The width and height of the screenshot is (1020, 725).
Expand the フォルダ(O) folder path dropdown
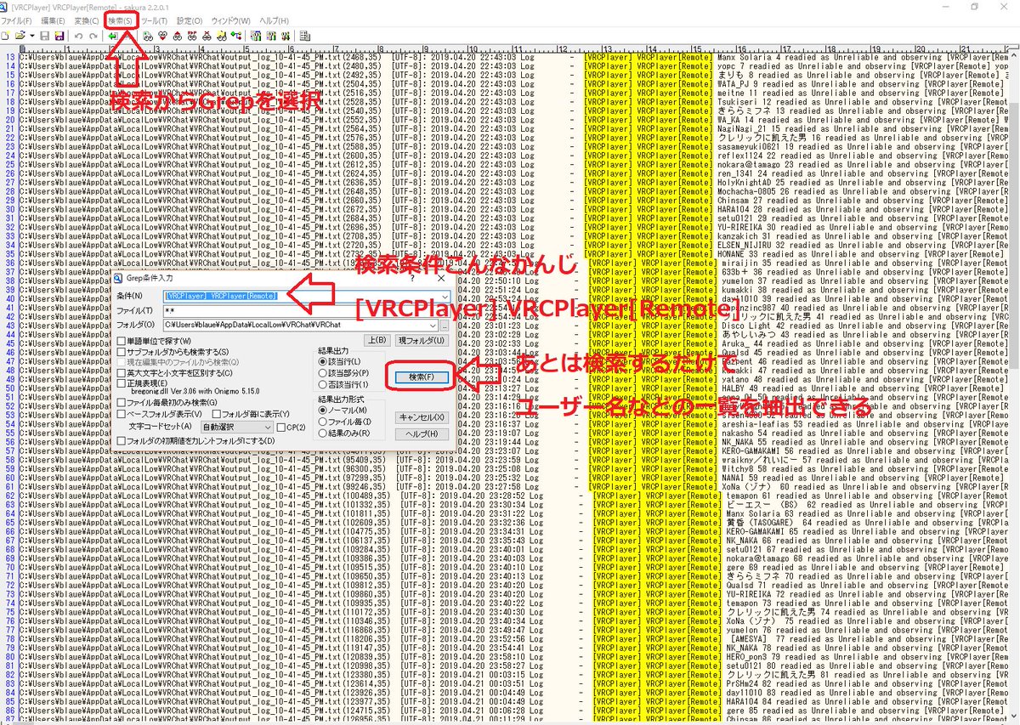tap(433, 325)
